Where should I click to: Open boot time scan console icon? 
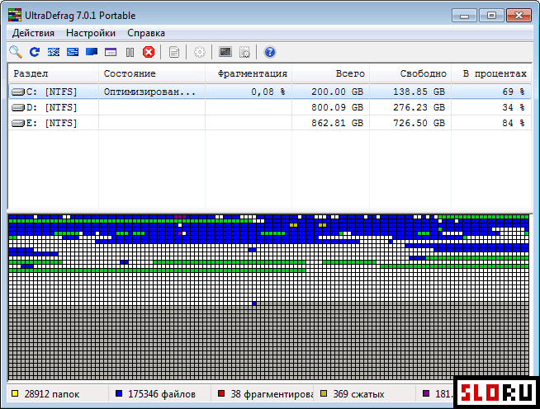[x=225, y=52]
